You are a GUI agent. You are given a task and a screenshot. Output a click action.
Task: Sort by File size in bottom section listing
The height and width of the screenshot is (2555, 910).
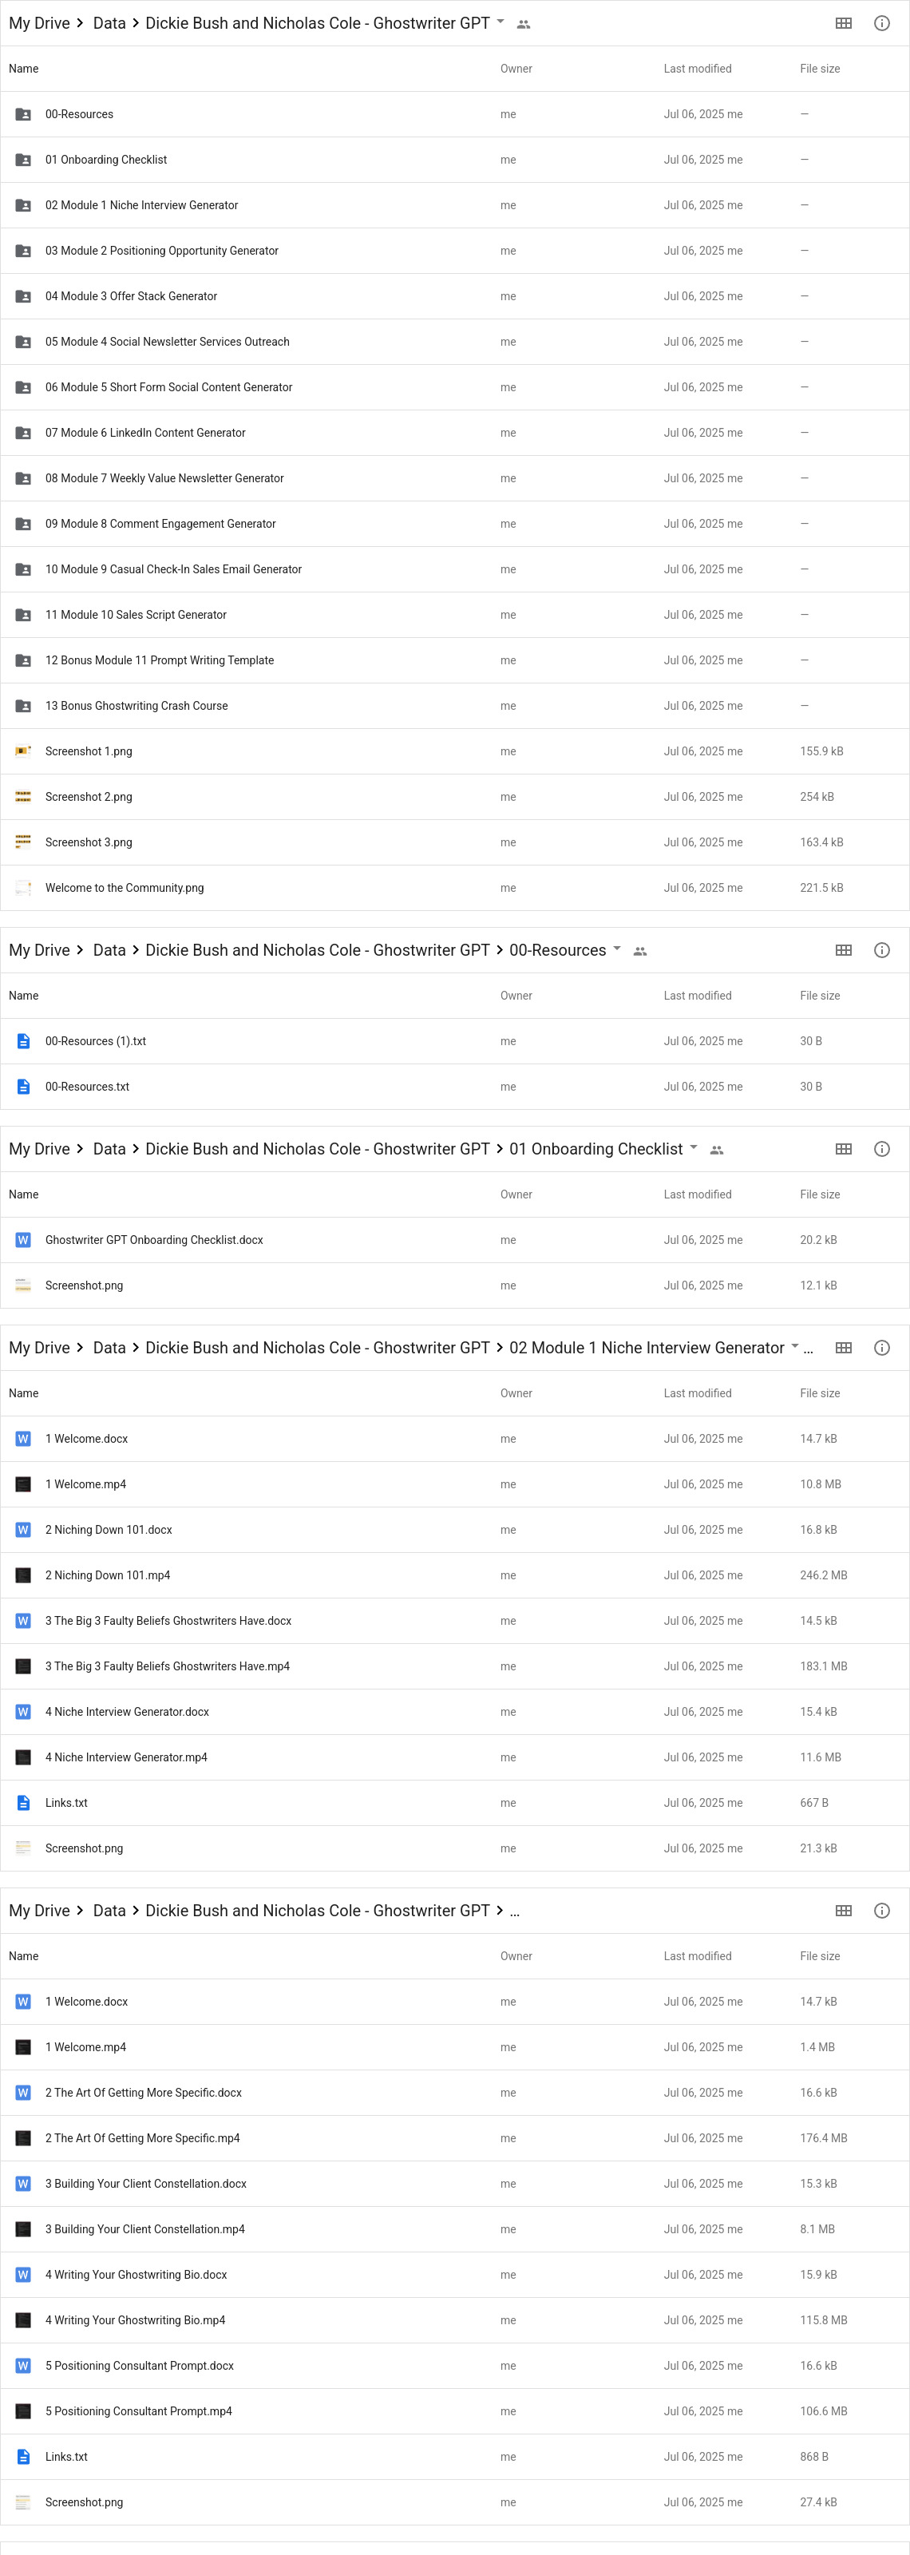tap(820, 1956)
